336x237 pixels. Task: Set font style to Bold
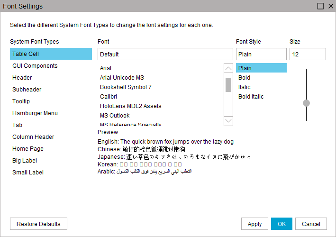(245, 78)
